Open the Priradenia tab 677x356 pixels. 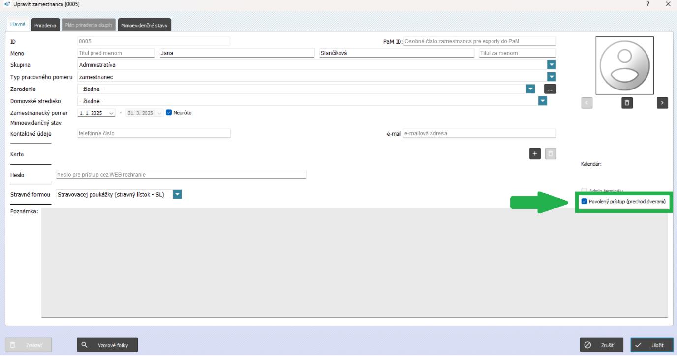point(45,26)
